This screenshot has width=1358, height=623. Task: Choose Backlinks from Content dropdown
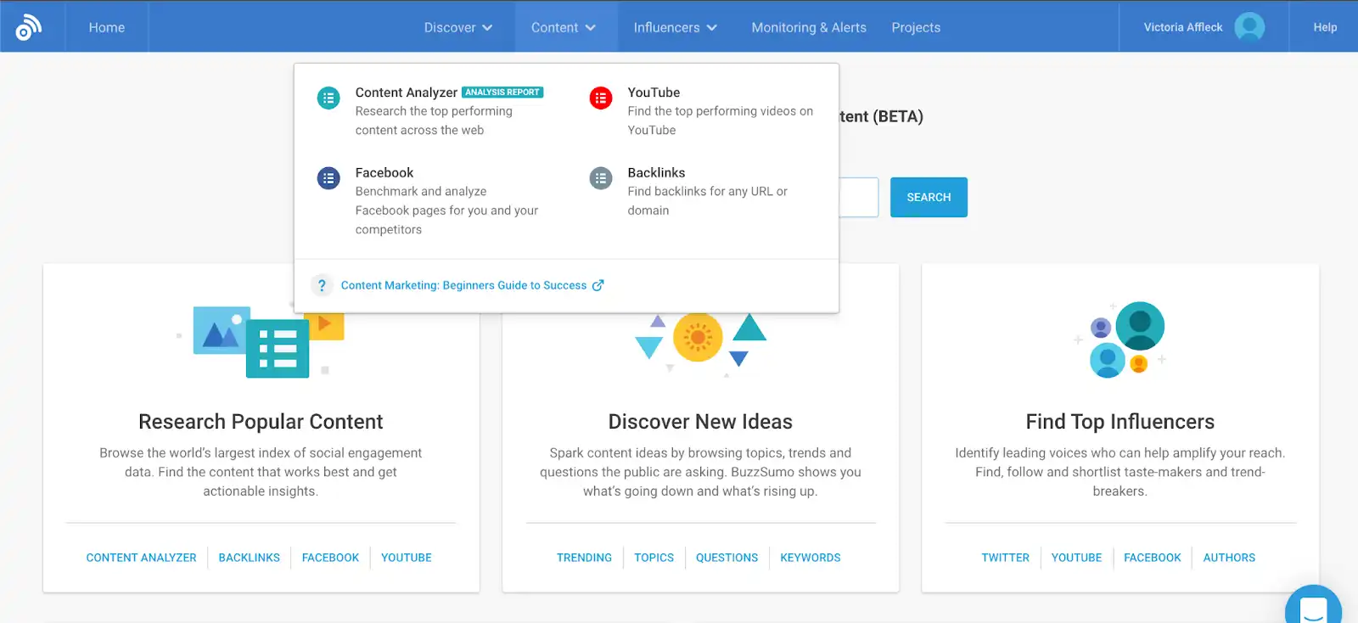[656, 172]
